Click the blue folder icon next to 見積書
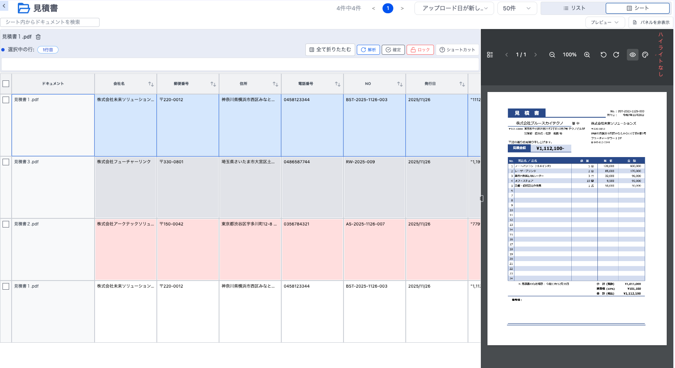675x368 pixels. click(x=24, y=8)
